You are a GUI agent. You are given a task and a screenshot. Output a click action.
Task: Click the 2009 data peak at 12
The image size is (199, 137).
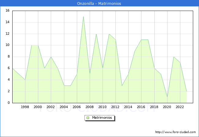pyautogui.click(x=96, y=34)
